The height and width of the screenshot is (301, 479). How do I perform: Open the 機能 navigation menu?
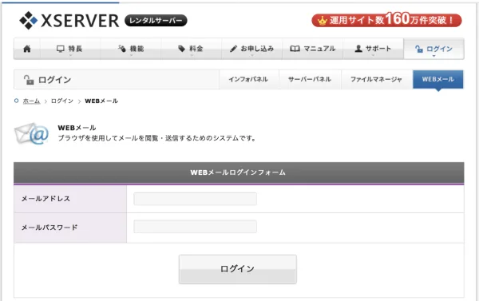[131, 49]
